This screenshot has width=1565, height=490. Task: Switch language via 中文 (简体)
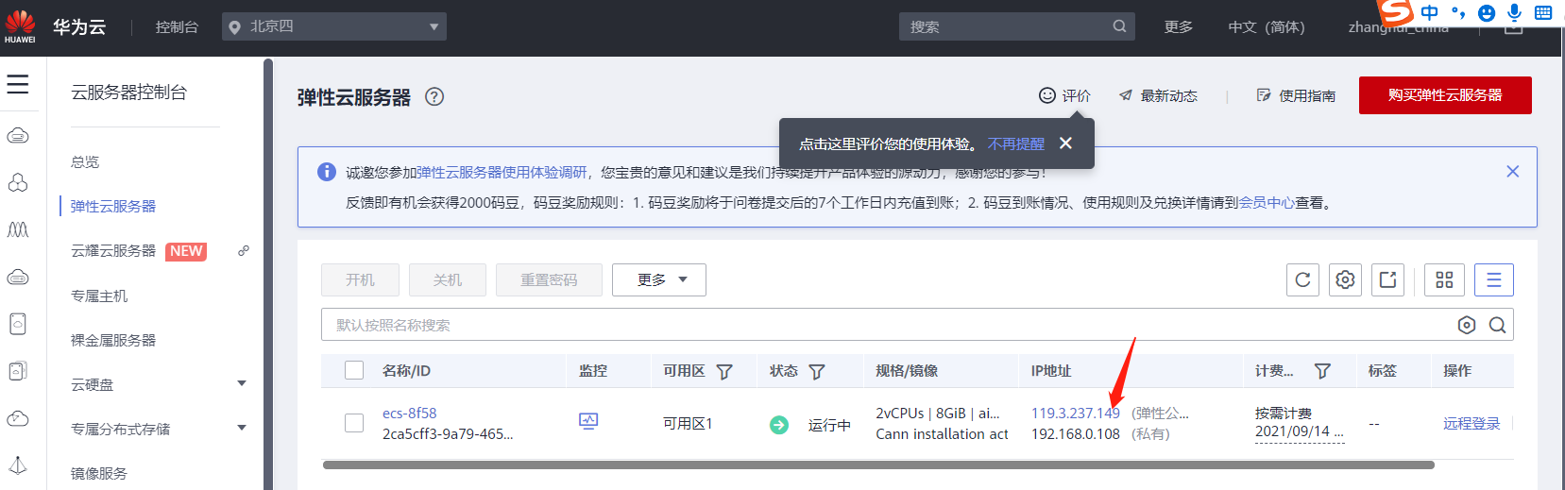coord(1266,27)
